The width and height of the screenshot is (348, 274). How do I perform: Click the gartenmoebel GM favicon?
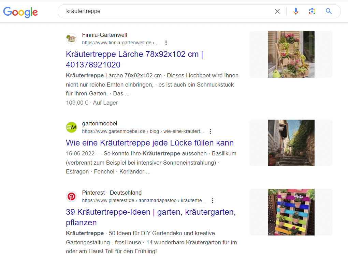71,127
